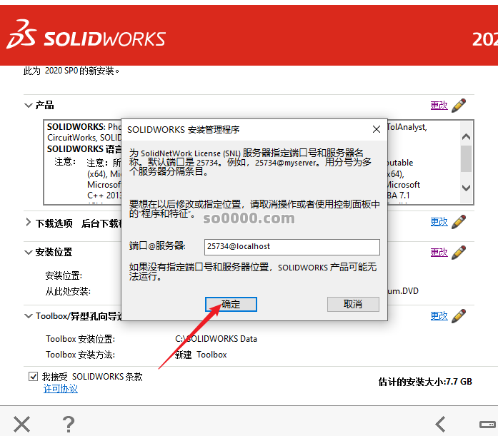
Task: Close the SOLIDWORKS 安装管理程序 dialog
Action: click(377, 129)
